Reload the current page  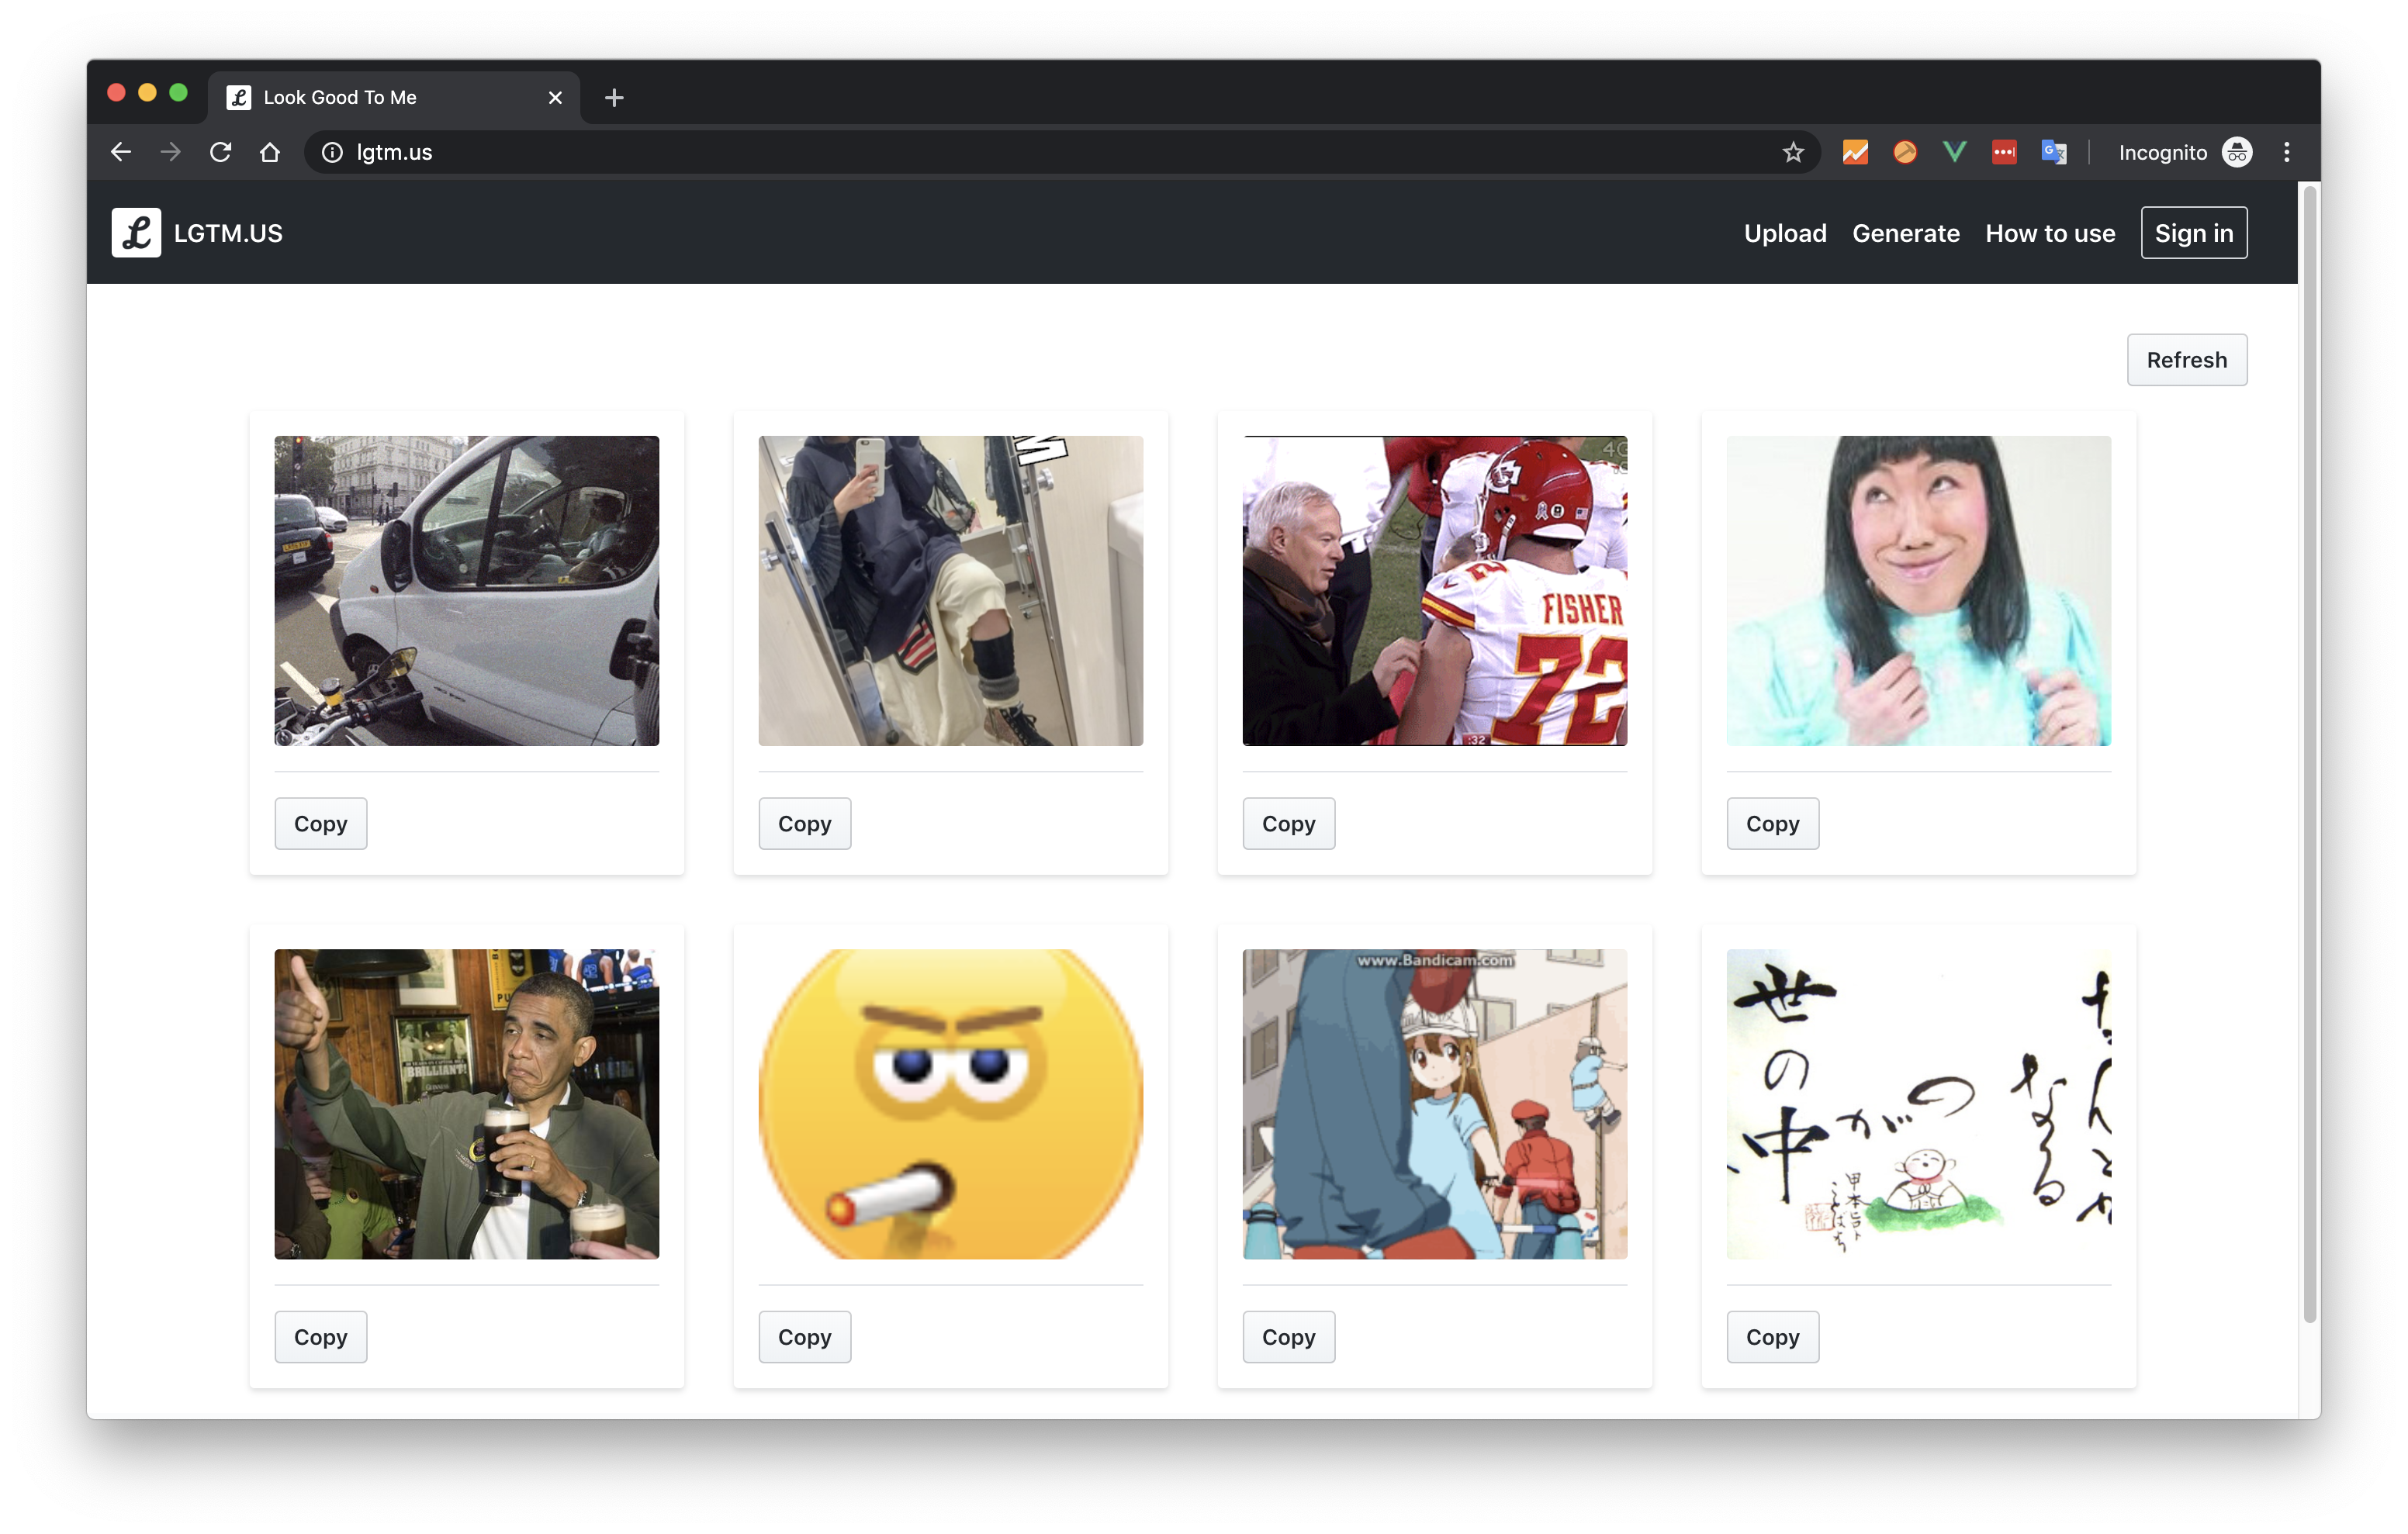click(x=220, y=151)
